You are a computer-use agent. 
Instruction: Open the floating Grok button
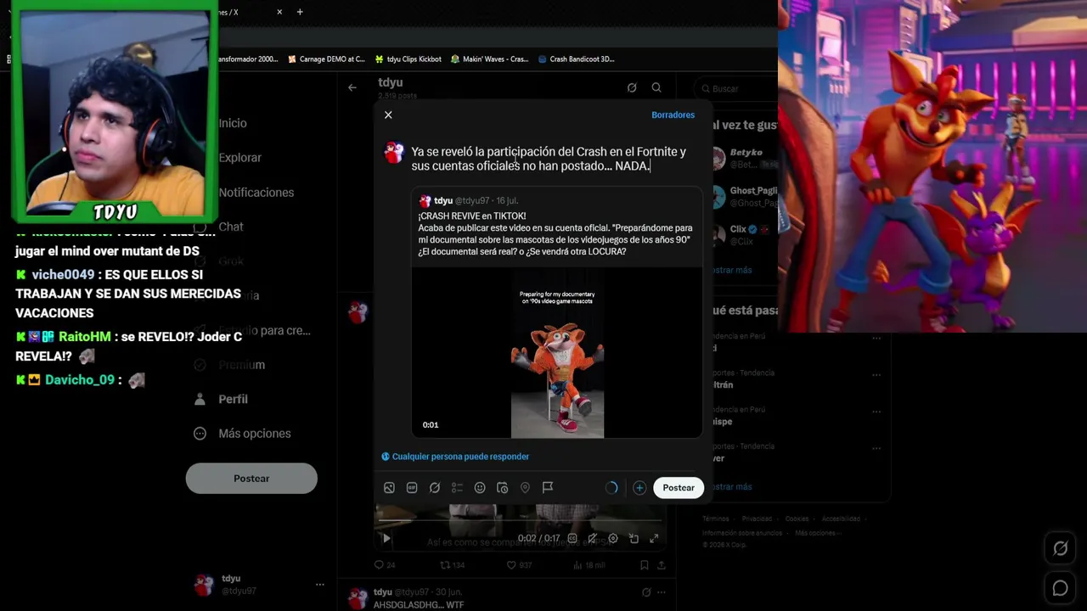[x=1061, y=548]
